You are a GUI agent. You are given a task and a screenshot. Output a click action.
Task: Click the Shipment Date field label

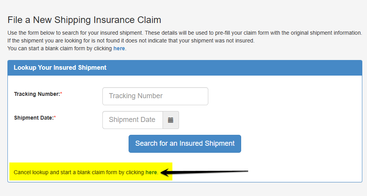point(33,118)
